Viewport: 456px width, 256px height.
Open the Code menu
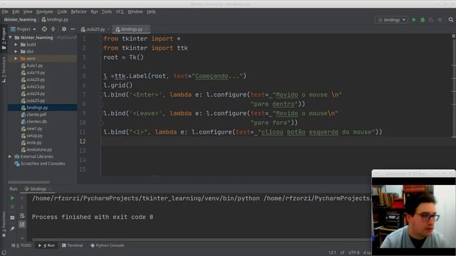click(x=62, y=11)
